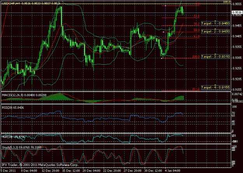Click the 12 Dec 20:00 time label
Viewport: 243px width, 173px height.
pos(51,171)
